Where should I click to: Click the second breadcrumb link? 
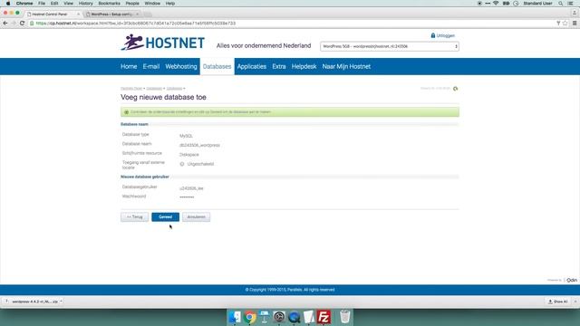pyautogui.click(x=154, y=89)
